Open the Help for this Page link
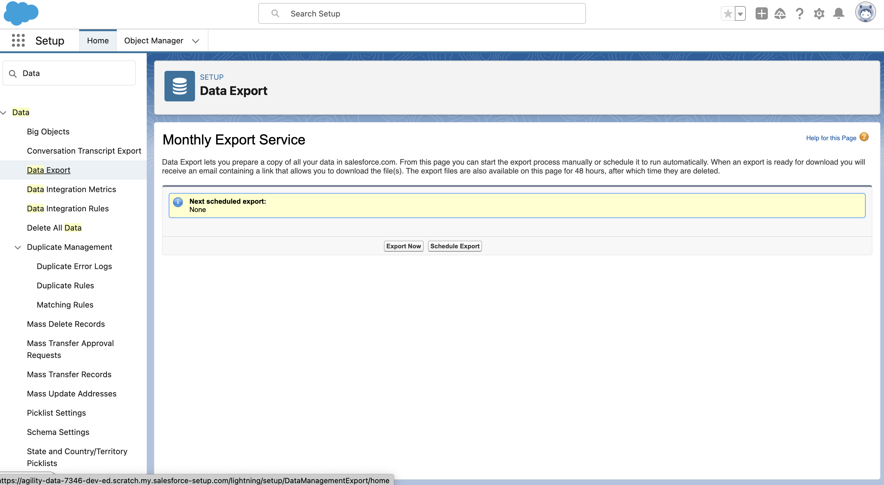Viewport: 884px width, 485px height. [x=831, y=138]
